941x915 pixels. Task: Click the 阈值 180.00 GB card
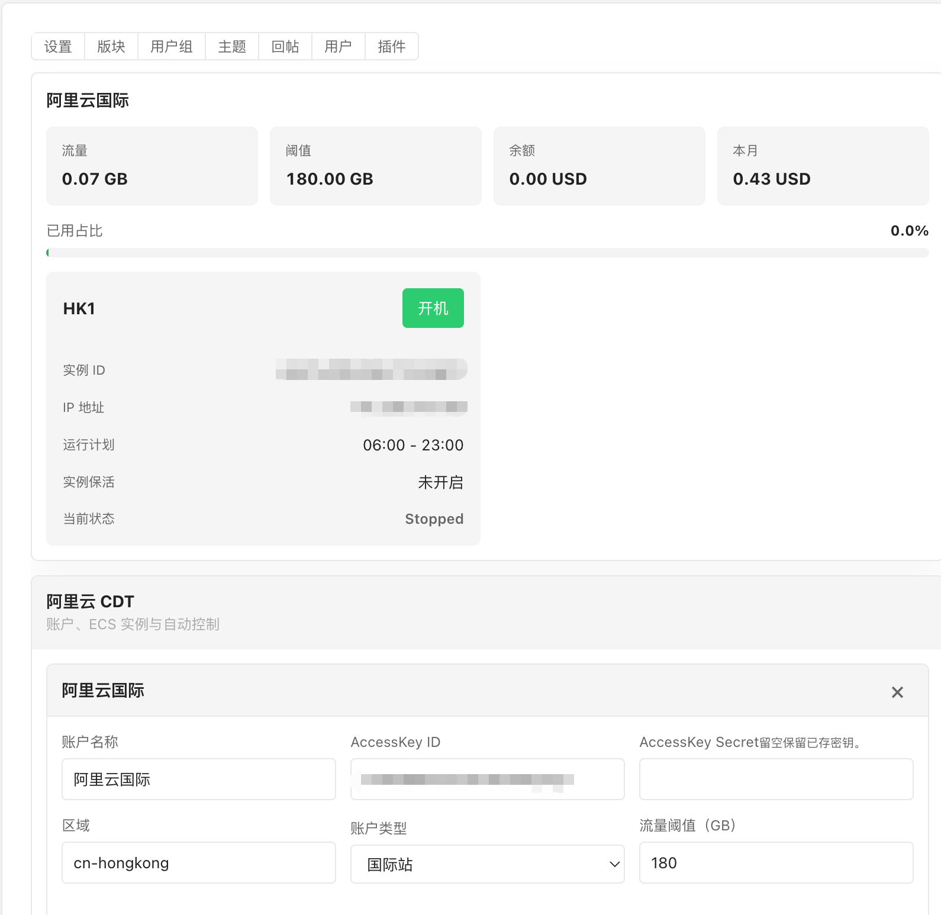(x=376, y=166)
